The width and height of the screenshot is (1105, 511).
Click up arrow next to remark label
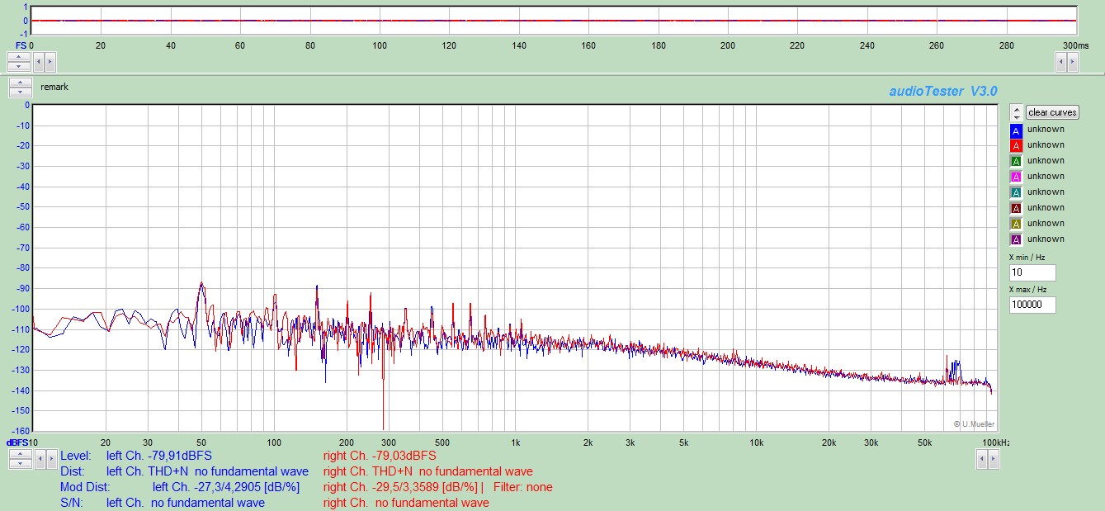coord(19,83)
